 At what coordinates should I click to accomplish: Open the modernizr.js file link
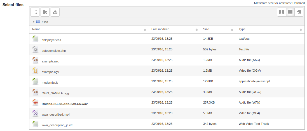[x=50, y=83]
